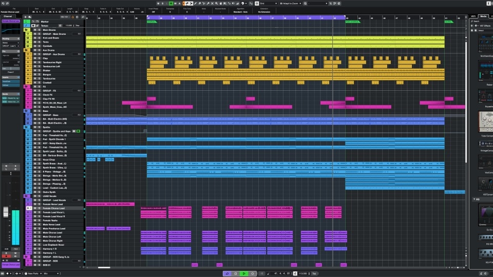Collapse the EQ section in right panel

(475, 199)
